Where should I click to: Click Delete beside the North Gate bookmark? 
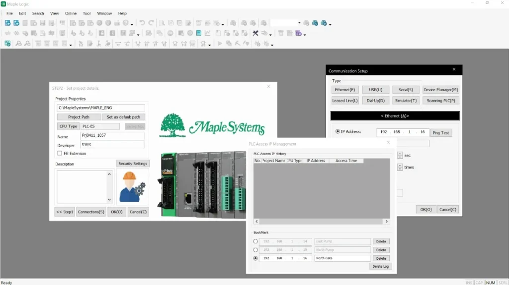pyautogui.click(x=381, y=258)
